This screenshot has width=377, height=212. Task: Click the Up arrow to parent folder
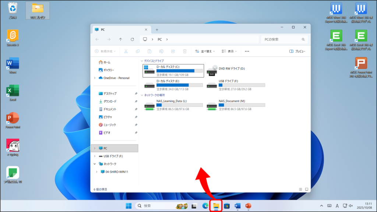120,39
